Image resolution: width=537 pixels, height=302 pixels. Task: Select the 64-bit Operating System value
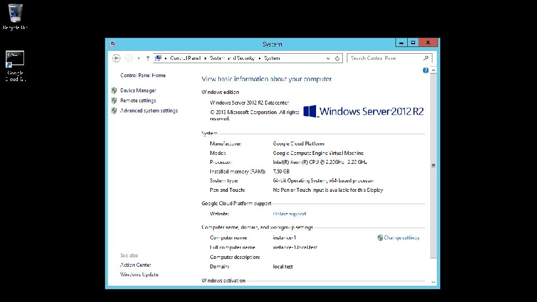[x=323, y=181]
